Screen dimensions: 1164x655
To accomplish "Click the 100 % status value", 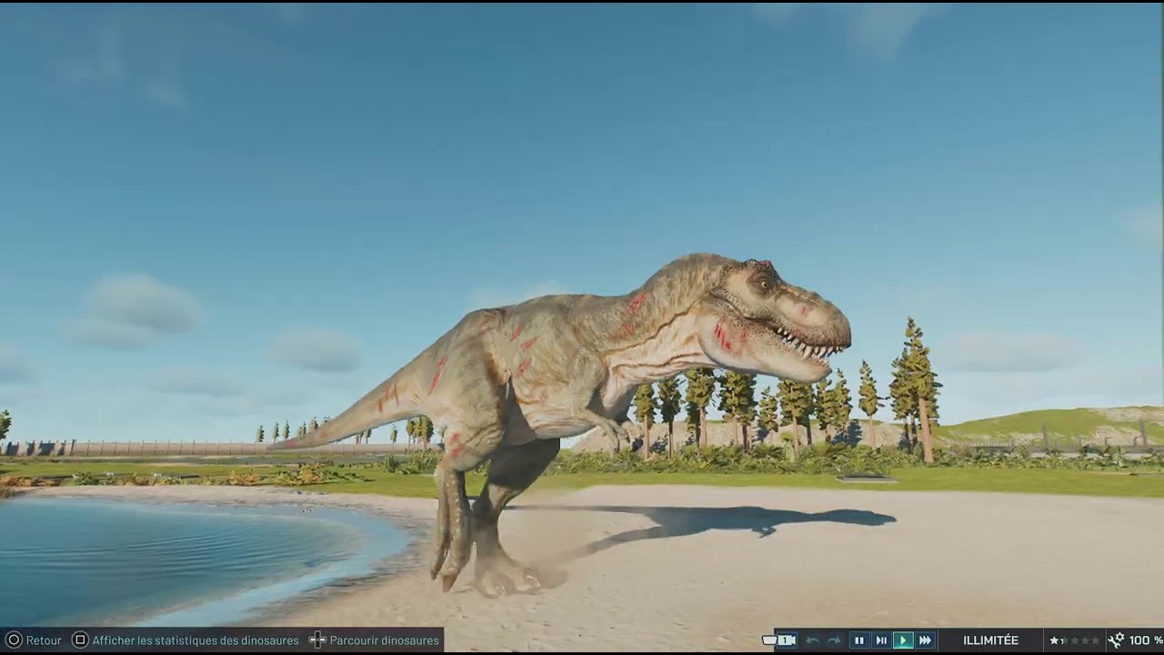I will 1146,640.
